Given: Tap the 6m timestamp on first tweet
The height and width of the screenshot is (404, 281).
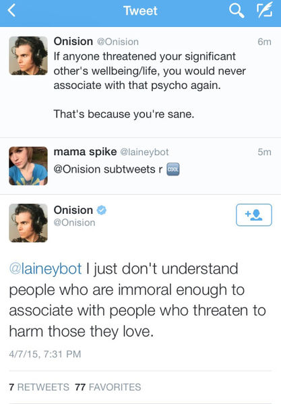Looking at the screenshot, I should pyautogui.click(x=265, y=42).
